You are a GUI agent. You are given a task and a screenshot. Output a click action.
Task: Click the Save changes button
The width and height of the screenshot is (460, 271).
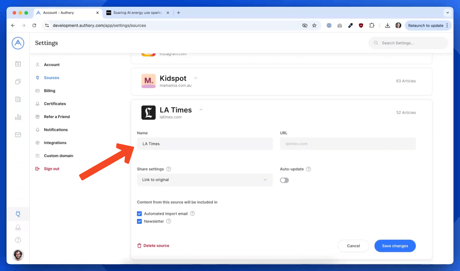[395, 246]
